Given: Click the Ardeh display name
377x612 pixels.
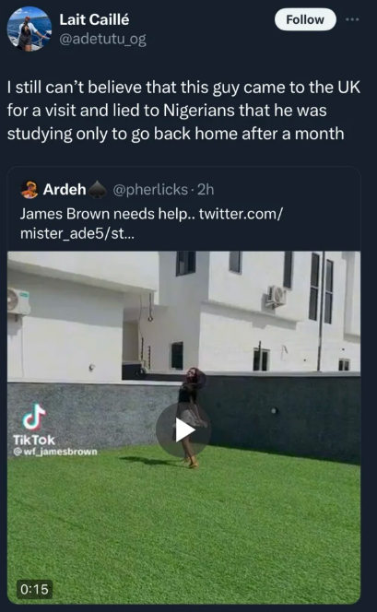Looking at the screenshot, I should tap(65, 189).
